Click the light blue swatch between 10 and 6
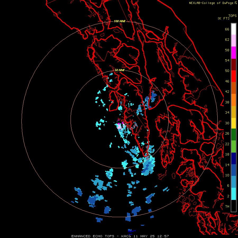 [x=234, y=182]
